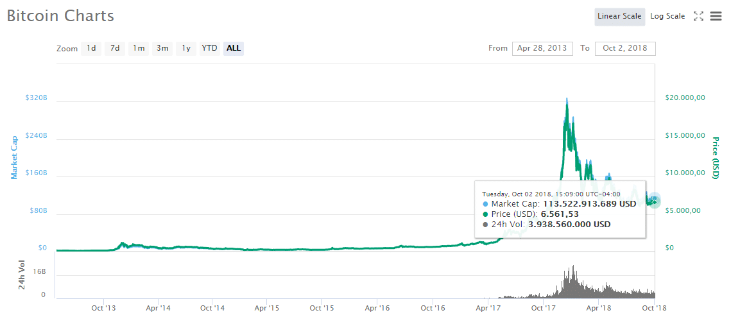Click the $10.000,00 price label

pyautogui.click(x=684, y=173)
